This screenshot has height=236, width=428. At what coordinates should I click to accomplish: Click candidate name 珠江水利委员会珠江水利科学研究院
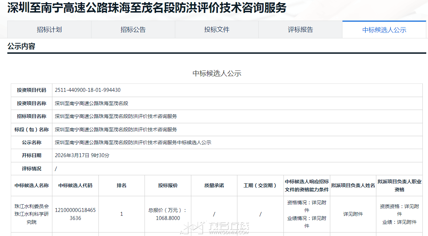click(31, 214)
